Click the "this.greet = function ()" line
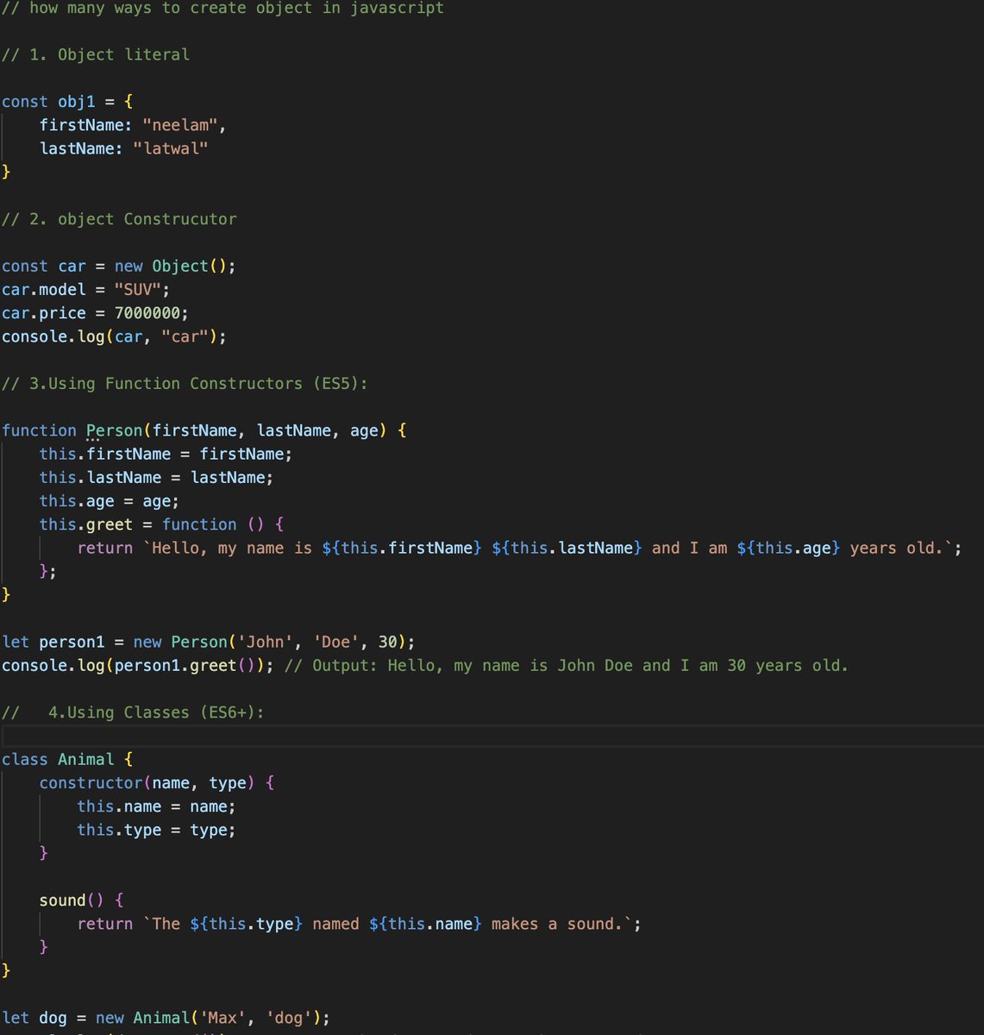984x1035 pixels. pos(161,524)
